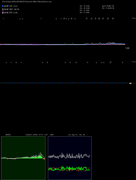
Task: Click the chart title mentioning MunafaSutra.com
Action: (27, 2)
